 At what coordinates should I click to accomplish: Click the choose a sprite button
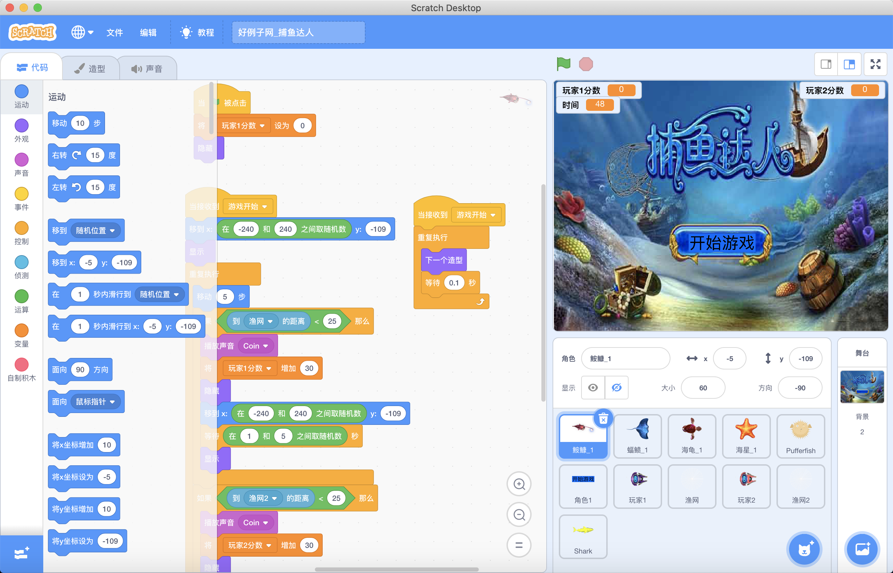pos(804,549)
